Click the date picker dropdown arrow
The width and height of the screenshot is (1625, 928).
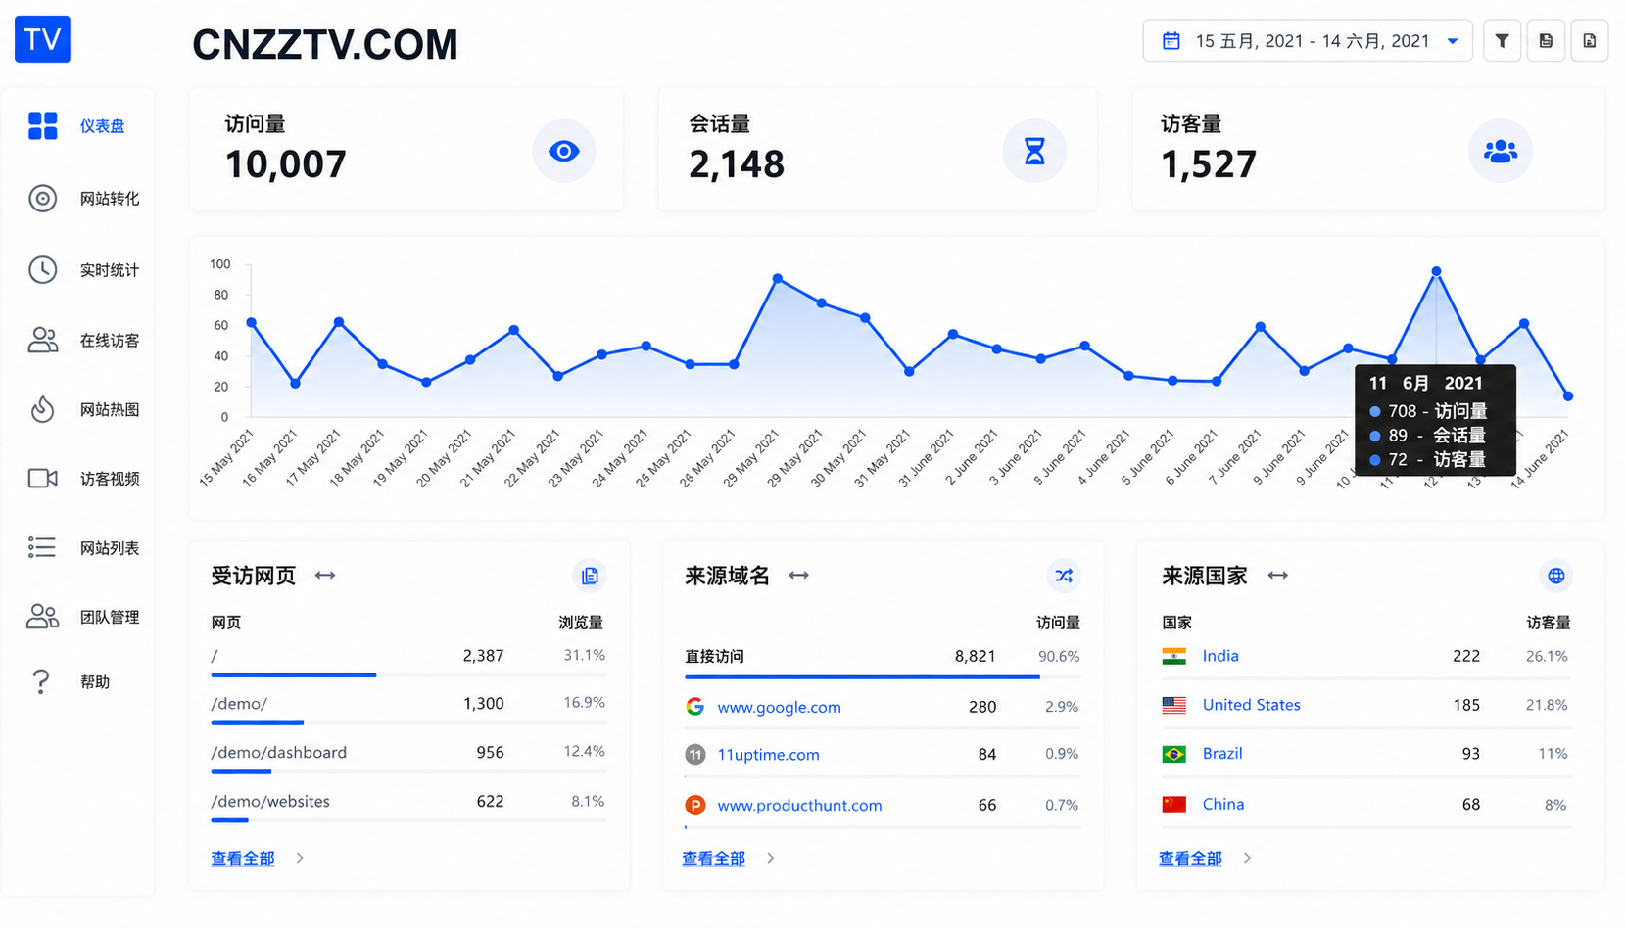(1453, 41)
